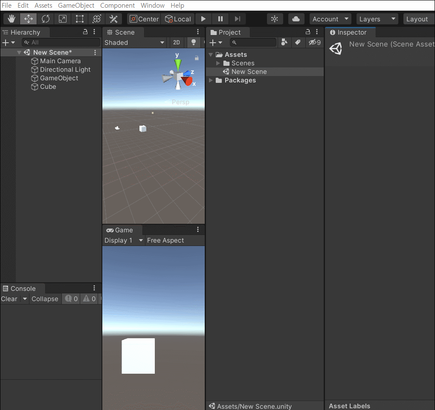Toggle Local handle rotation
This screenshot has height=410, width=435.
(x=177, y=19)
